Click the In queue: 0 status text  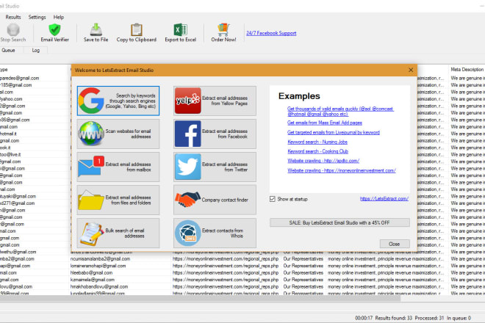[x=459, y=318]
